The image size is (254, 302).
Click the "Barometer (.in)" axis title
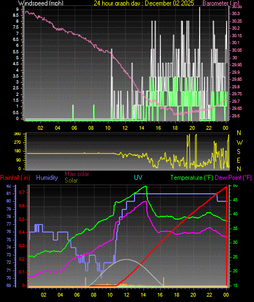click(221, 3)
